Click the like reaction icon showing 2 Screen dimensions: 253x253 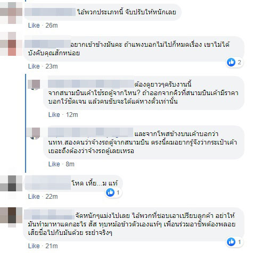click(231, 62)
